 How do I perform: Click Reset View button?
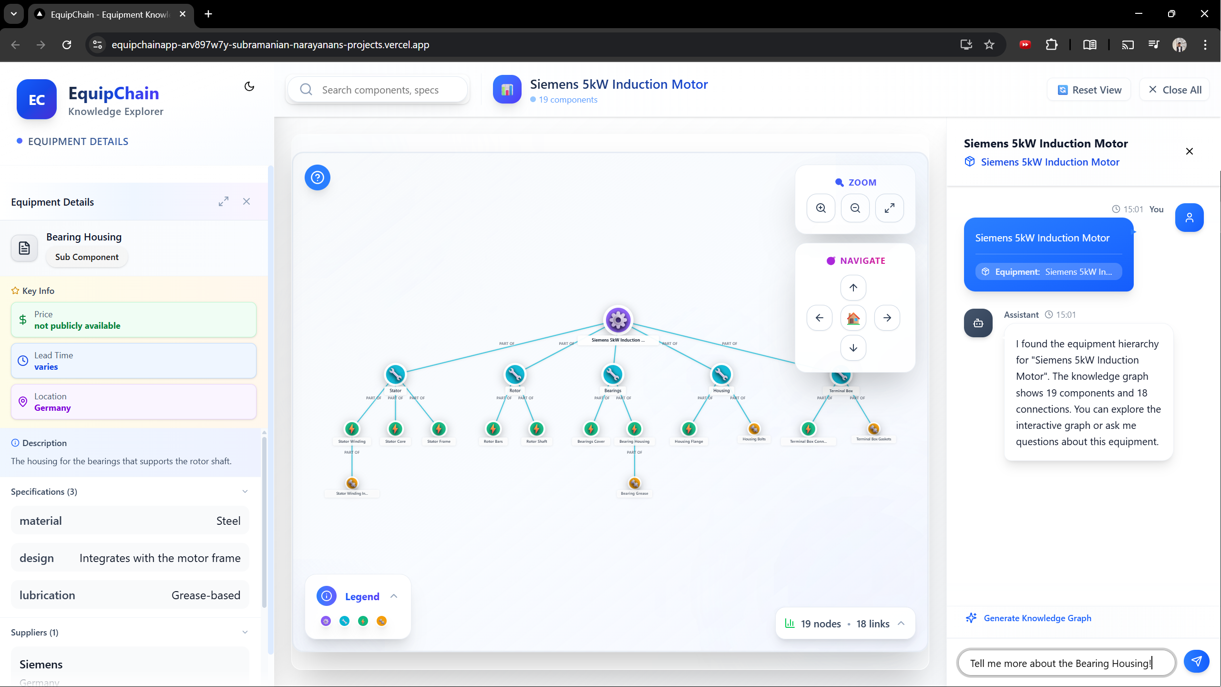(x=1089, y=90)
